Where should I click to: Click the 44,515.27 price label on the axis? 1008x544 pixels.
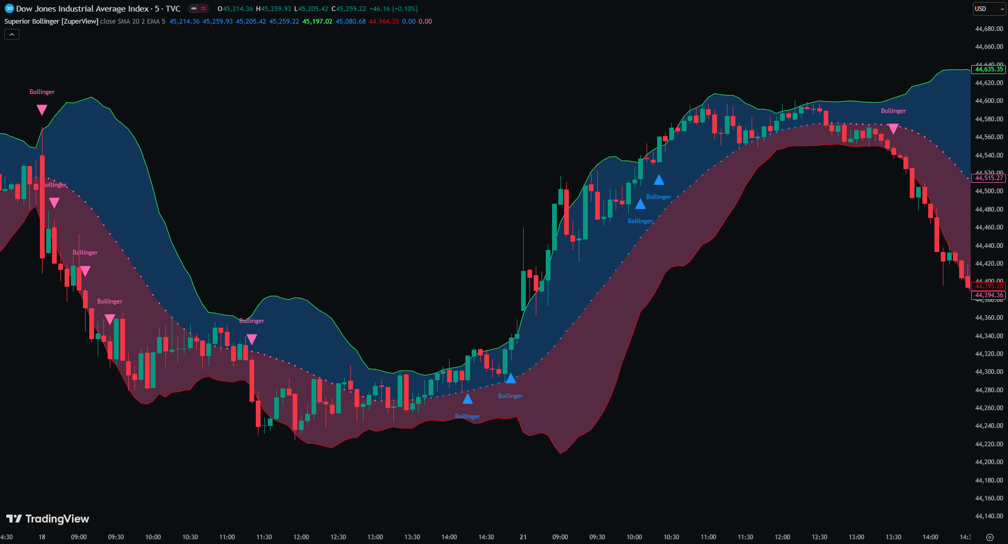click(x=989, y=178)
